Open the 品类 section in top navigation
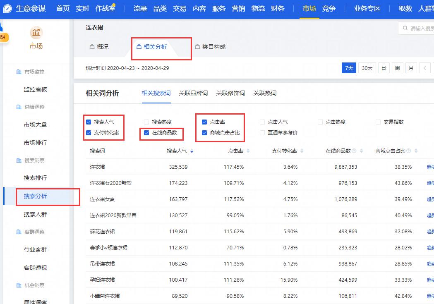 tap(160, 8)
